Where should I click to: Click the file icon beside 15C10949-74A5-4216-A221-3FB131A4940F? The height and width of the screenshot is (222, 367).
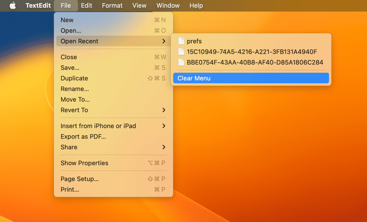click(x=181, y=52)
